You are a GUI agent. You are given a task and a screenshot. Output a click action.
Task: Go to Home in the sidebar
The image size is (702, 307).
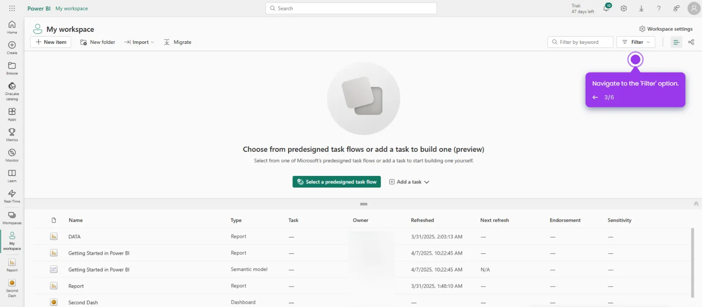[12, 27]
